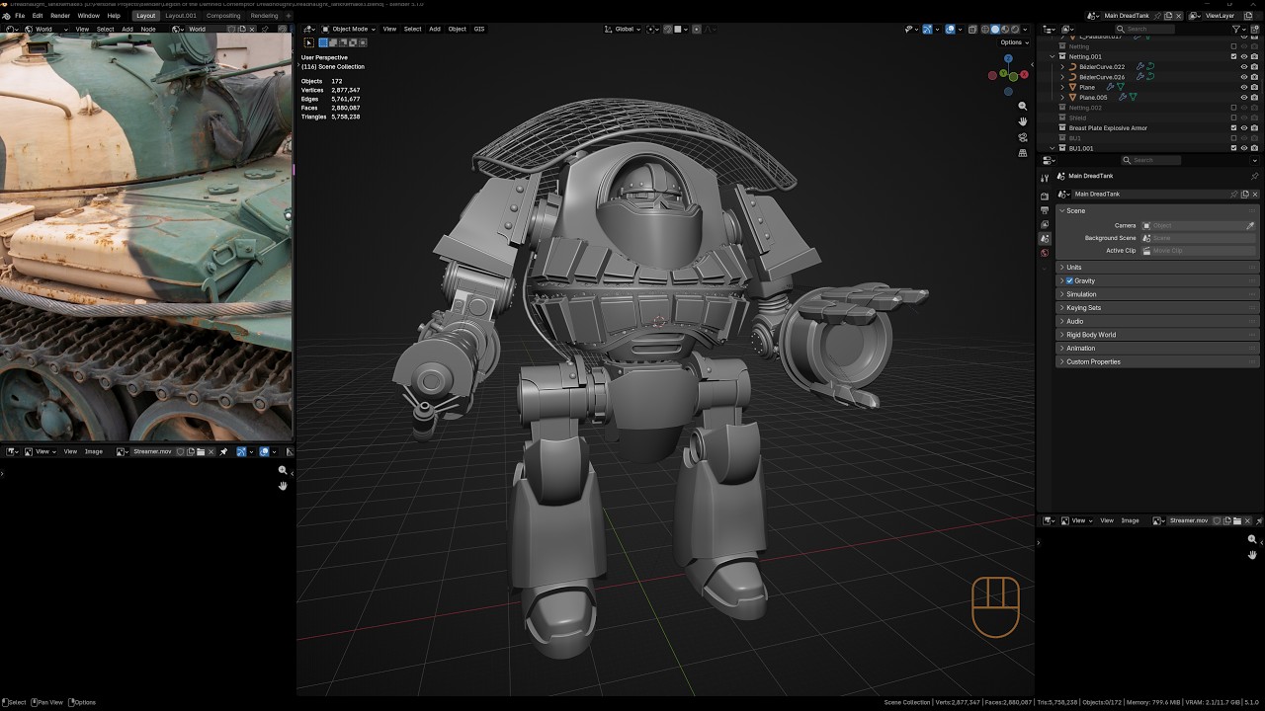Enable the Netting.002 collection checkbox
Viewport: 1265px width, 711px height.
tap(1233, 108)
